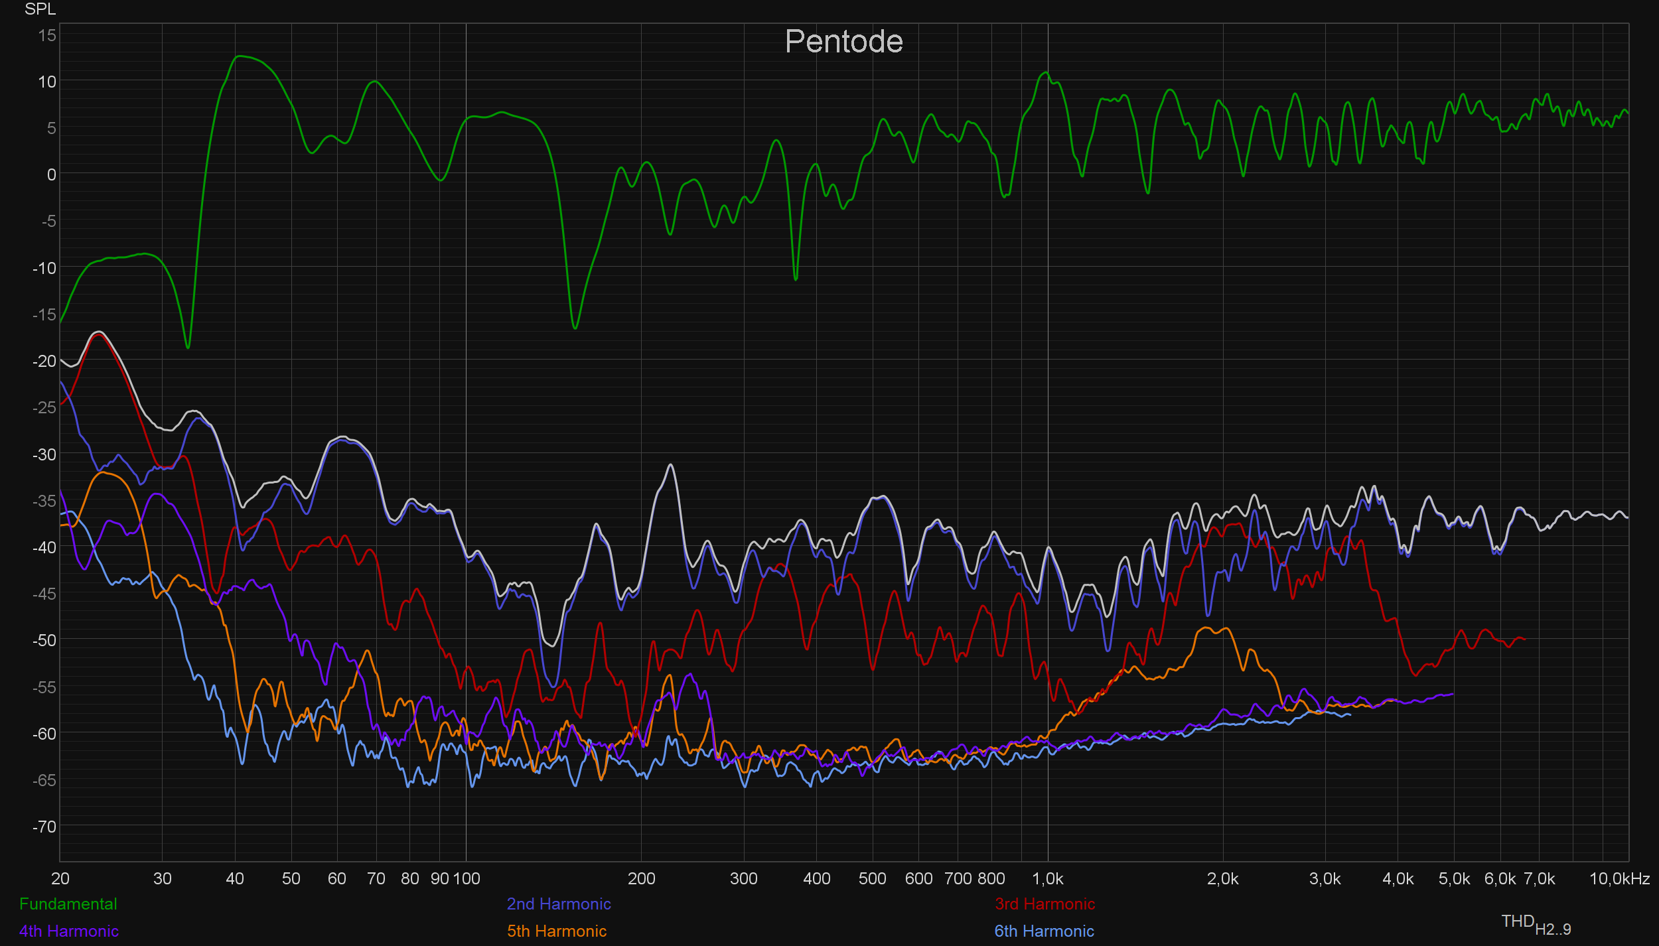Toggle the 3rd Harmonic legend entry
The image size is (1659, 946).
(1045, 904)
